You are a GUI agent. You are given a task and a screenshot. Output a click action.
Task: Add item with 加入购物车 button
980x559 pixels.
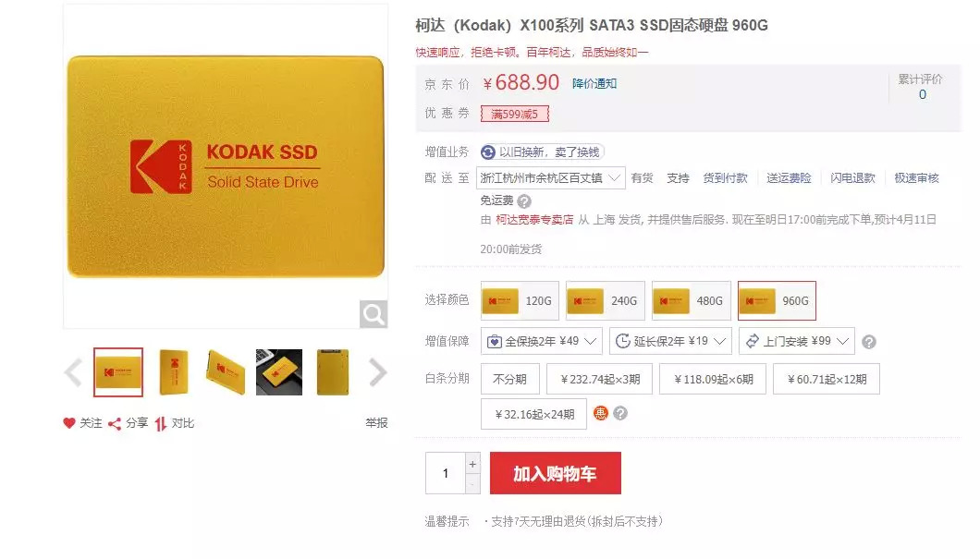(556, 473)
